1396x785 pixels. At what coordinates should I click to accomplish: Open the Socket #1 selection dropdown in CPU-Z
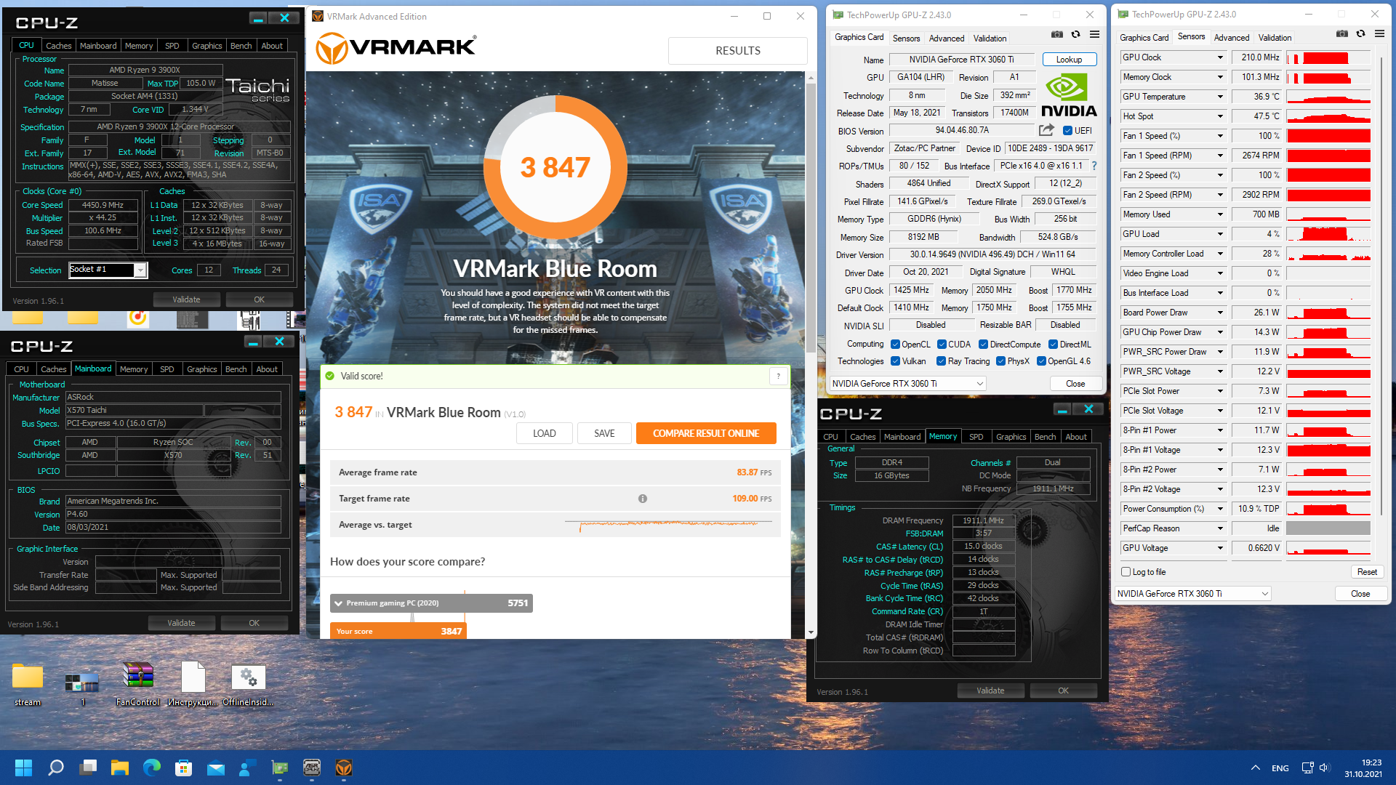pos(140,270)
